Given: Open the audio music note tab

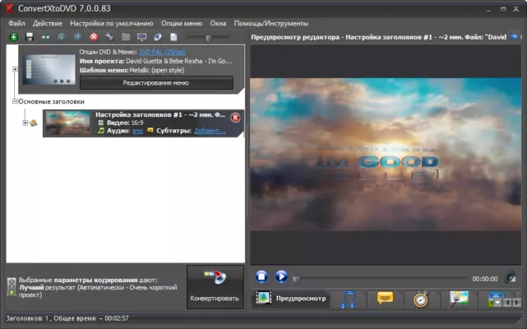Looking at the screenshot, I should point(348,299).
